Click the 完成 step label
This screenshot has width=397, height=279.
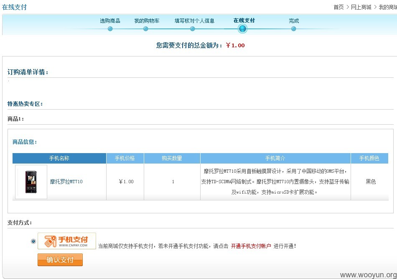[x=294, y=21]
